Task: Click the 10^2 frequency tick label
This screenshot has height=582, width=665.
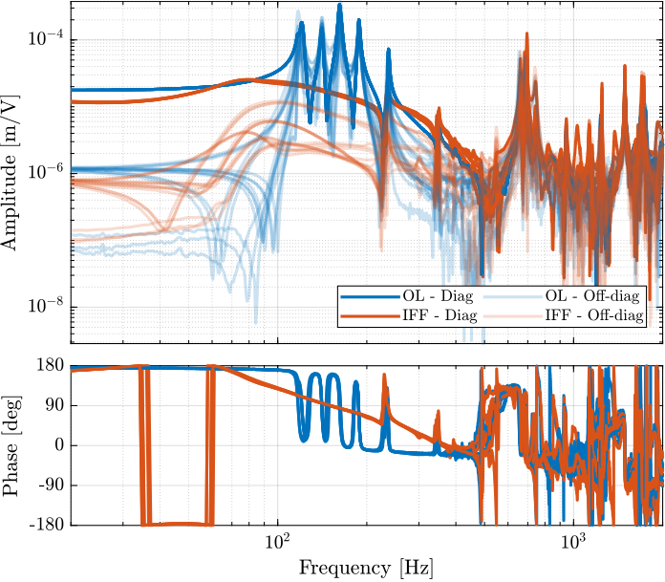Action: click(x=277, y=542)
